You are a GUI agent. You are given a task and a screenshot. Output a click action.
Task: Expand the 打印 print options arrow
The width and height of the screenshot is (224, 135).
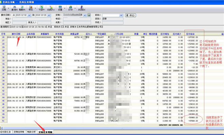75,8
